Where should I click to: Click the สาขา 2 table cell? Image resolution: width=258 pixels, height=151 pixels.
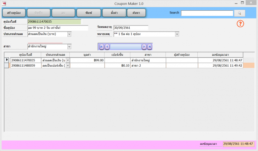coord(148,66)
